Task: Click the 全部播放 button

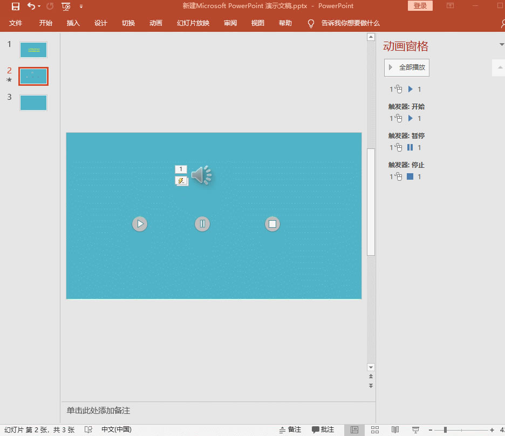Action: [x=407, y=67]
